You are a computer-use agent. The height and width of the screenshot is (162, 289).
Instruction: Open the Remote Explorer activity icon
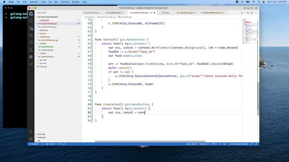click(31, 42)
